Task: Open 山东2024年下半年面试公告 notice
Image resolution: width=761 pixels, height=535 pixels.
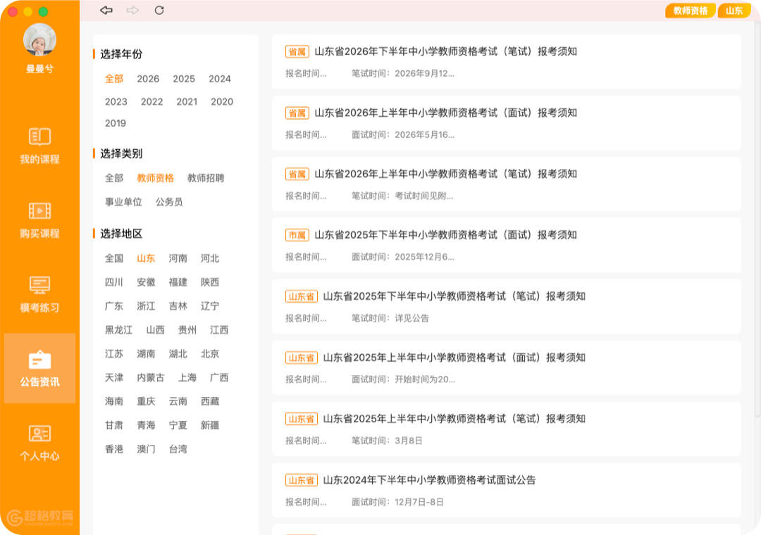Action: click(x=506, y=490)
